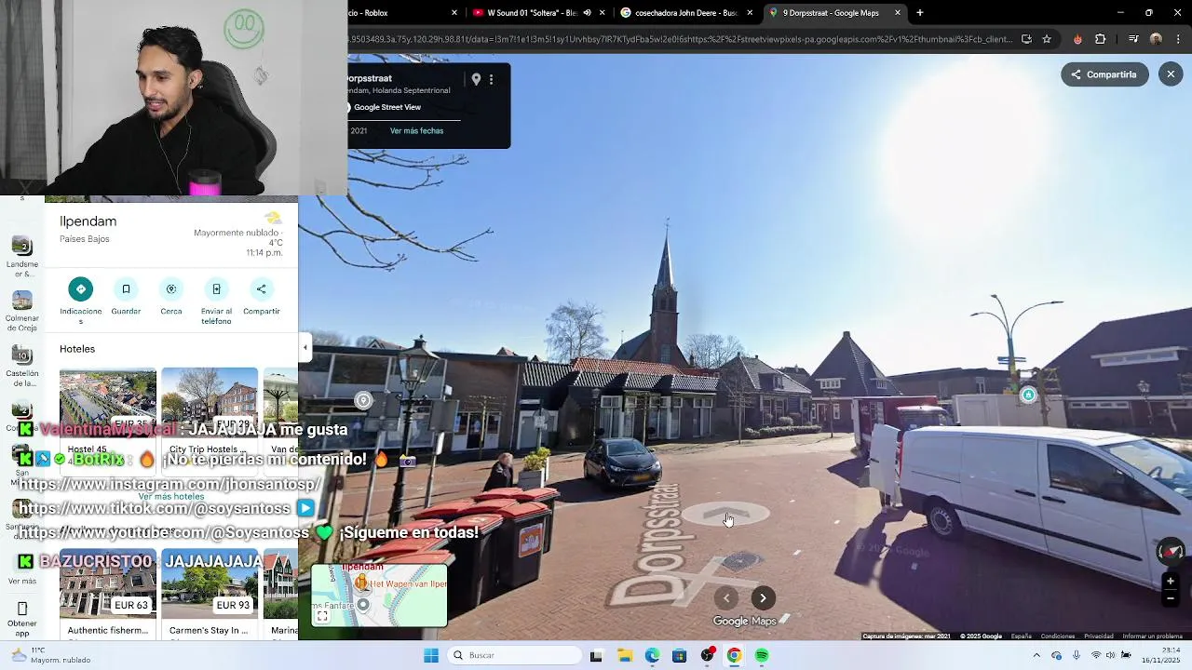1192x670 pixels.
Task: Close the cosechadora John Deere tab
Action: pyautogui.click(x=750, y=13)
